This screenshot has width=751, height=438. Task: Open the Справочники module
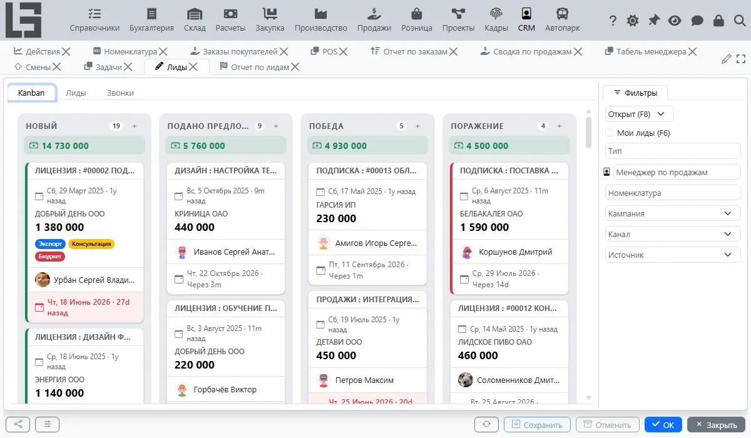click(95, 20)
